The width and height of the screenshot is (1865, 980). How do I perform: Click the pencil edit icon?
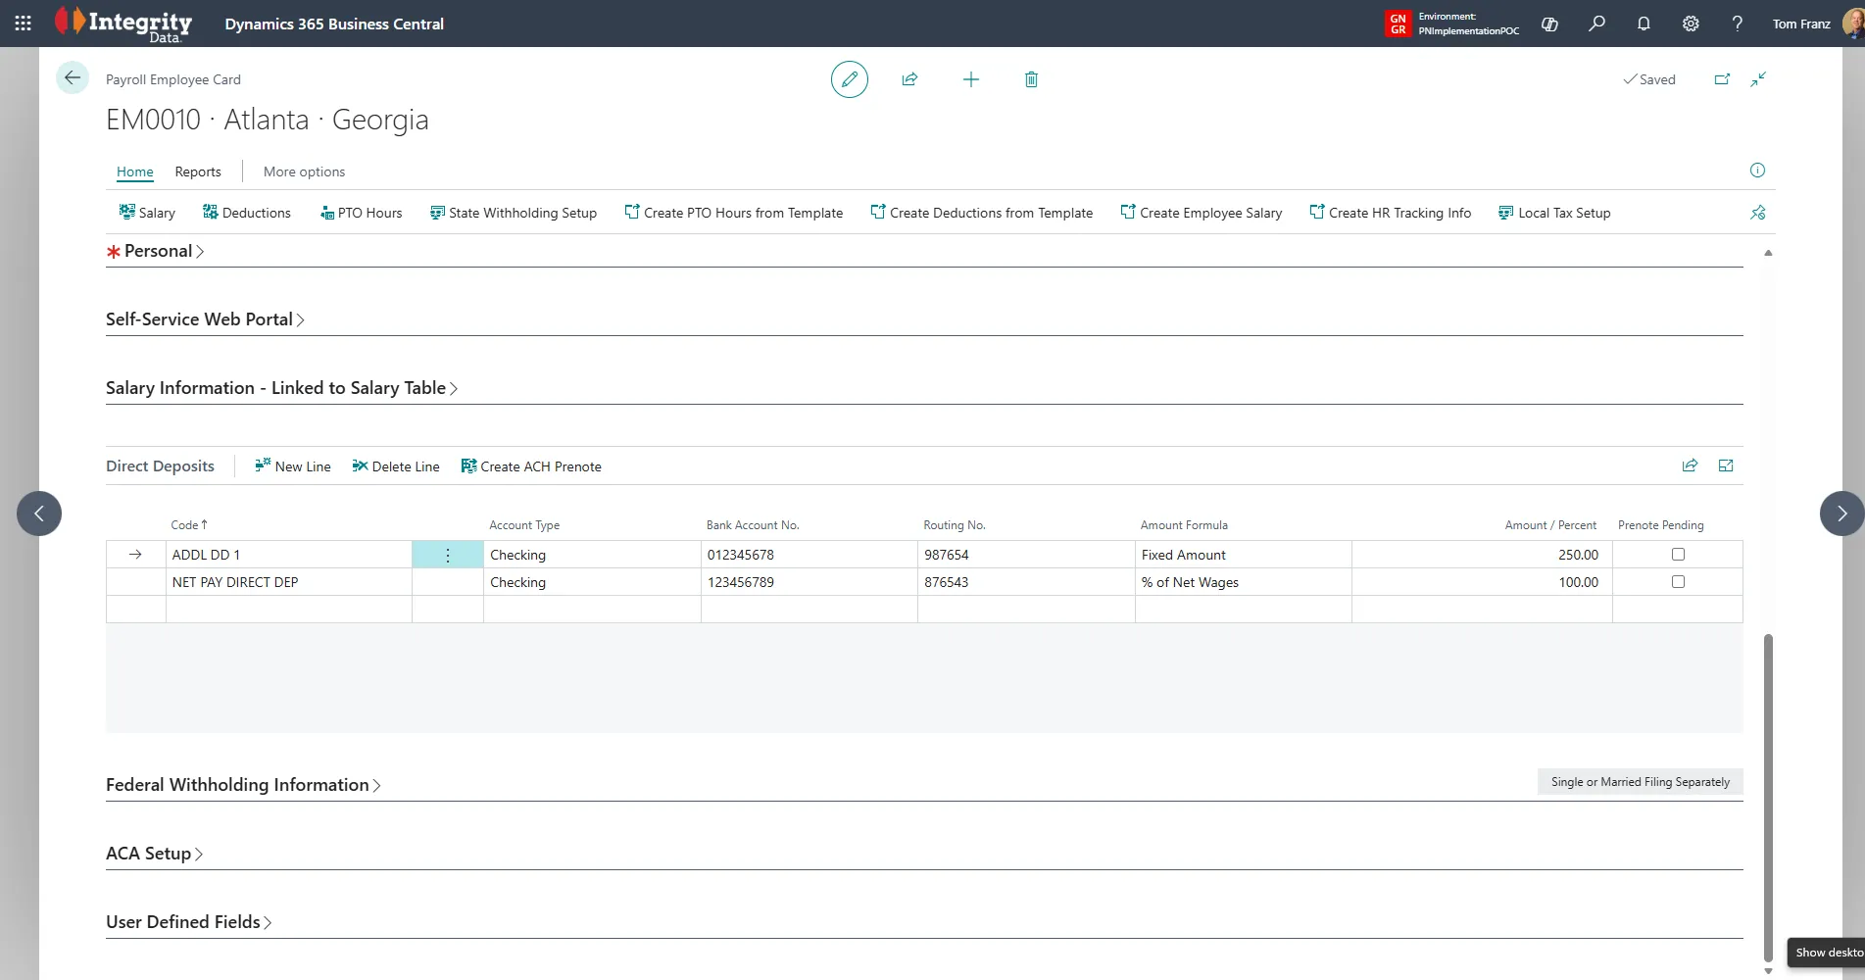(x=849, y=79)
